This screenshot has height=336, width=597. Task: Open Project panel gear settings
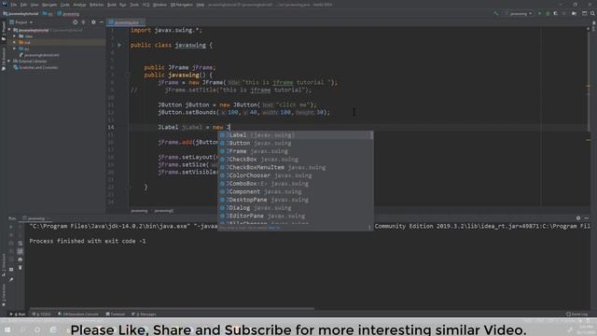[x=93, y=22]
